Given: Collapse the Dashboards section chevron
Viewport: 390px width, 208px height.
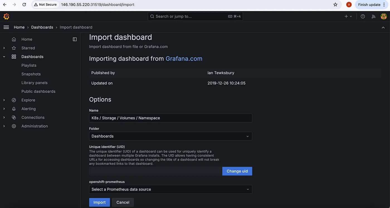Looking at the screenshot, I should (4, 56).
